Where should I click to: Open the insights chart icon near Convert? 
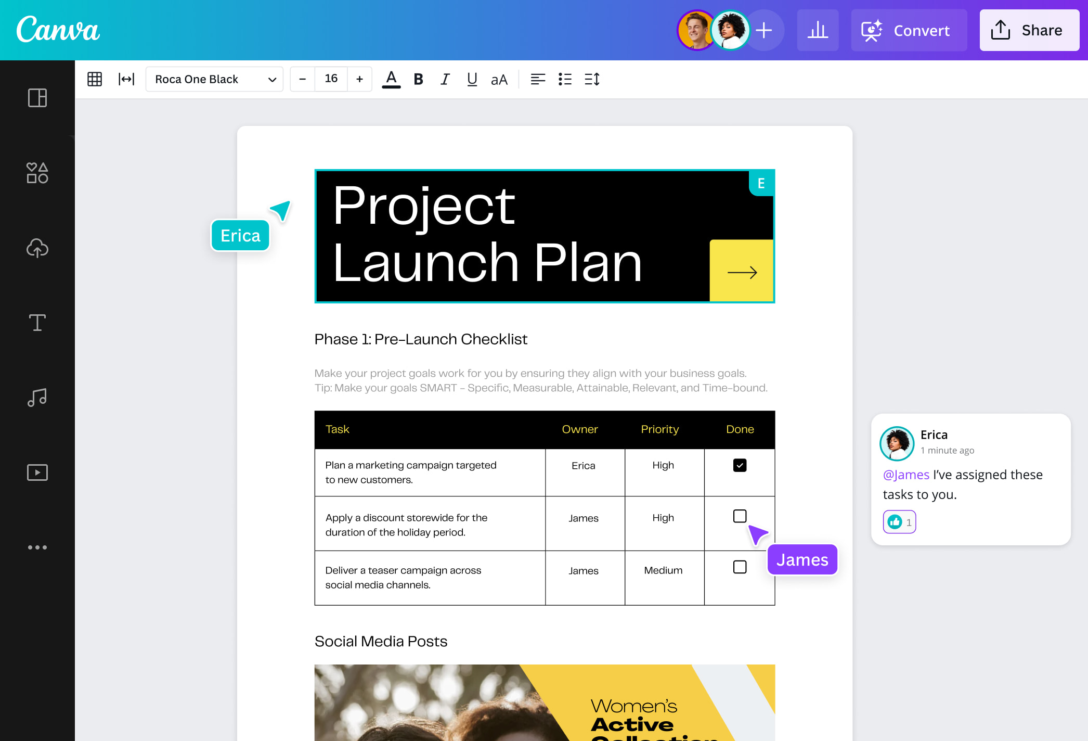pos(818,30)
